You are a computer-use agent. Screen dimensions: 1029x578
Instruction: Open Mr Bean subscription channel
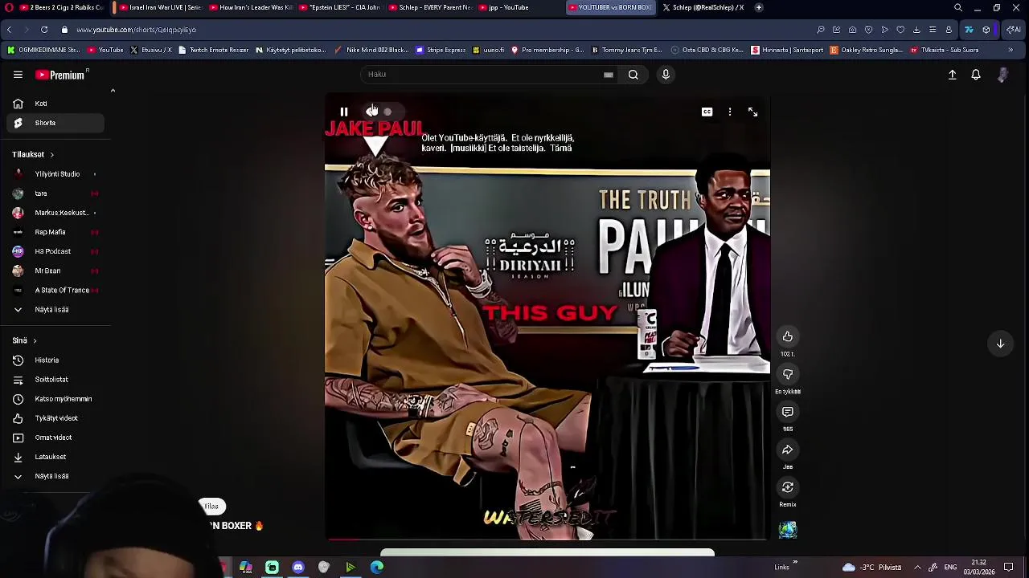tap(55, 271)
